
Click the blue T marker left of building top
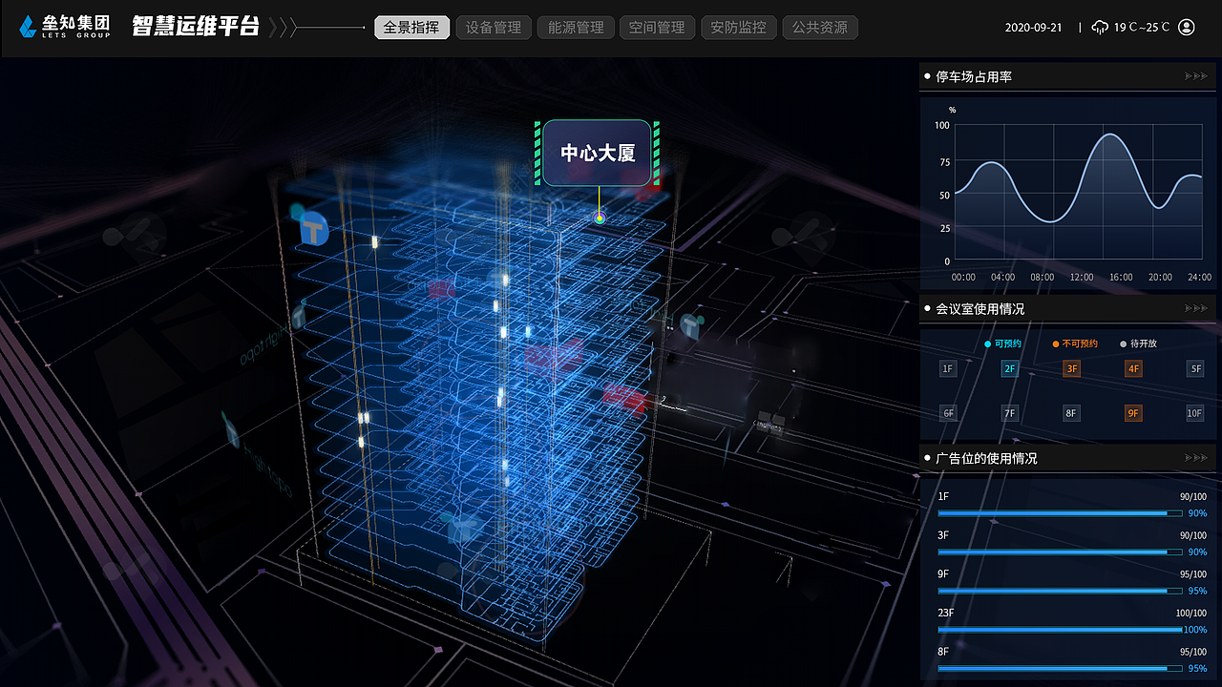tap(313, 230)
